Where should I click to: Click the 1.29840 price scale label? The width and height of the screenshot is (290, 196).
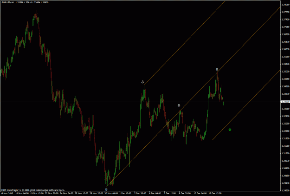pos(285,183)
